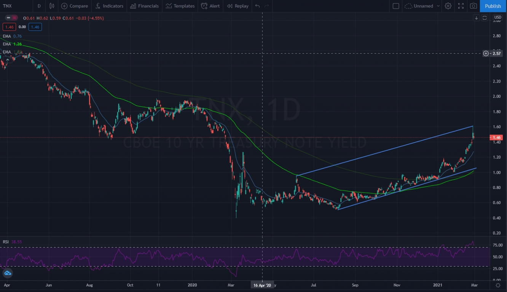Click the blue cloud icon at bottom left
This screenshot has width=507, height=292.
8,273
